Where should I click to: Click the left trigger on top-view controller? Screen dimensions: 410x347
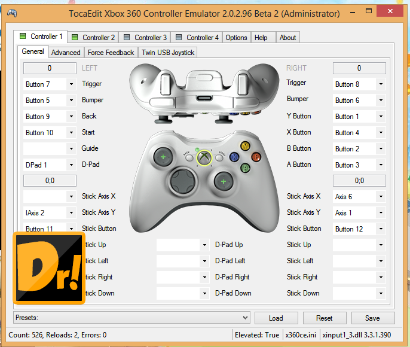[166, 84]
